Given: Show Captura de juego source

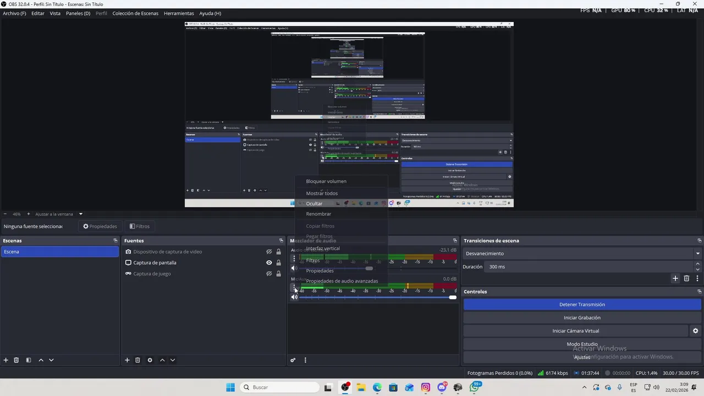Looking at the screenshot, I should pyautogui.click(x=269, y=274).
